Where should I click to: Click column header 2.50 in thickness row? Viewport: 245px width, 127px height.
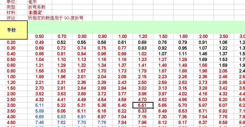click(x=224, y=36)
